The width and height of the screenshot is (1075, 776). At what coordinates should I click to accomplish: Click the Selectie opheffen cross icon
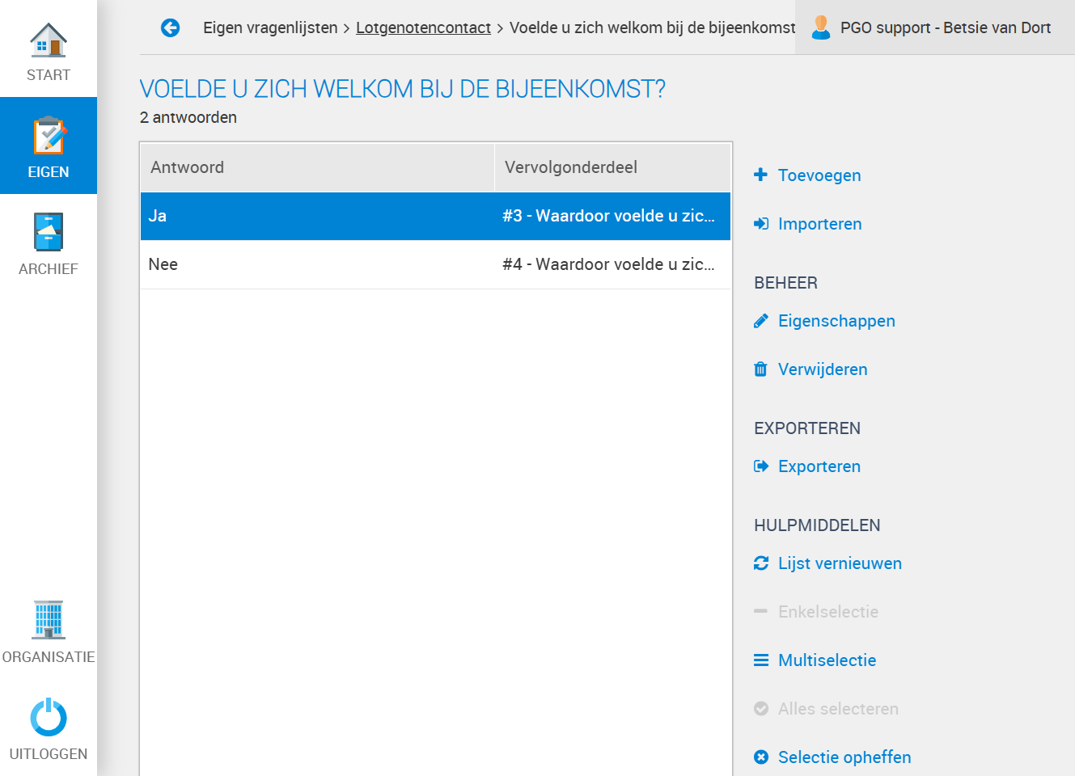pos(761,757)
